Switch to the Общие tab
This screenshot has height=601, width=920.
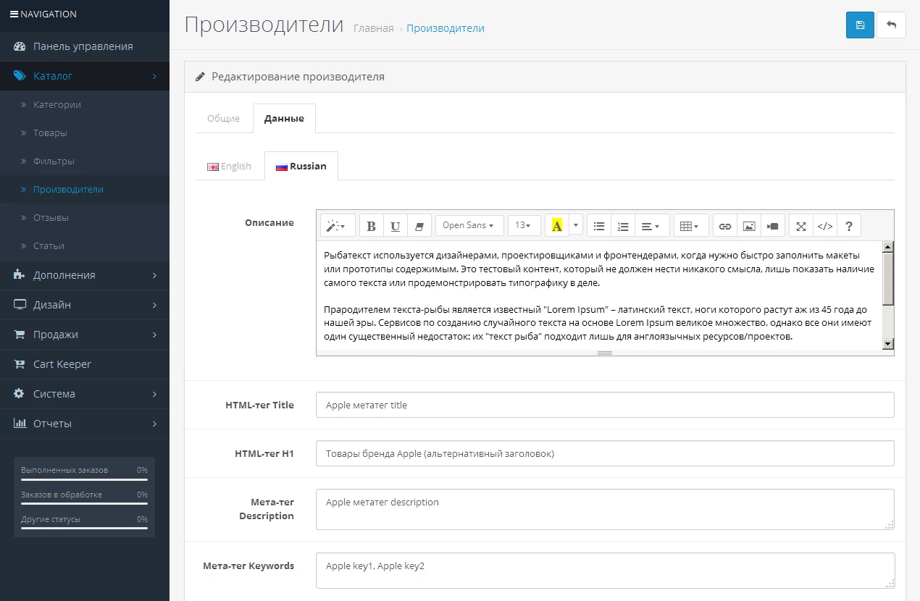click(224, 119)
